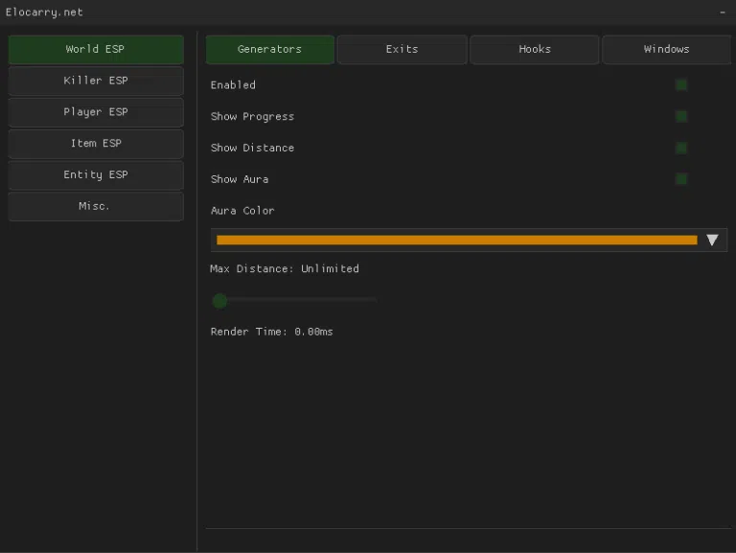Open the Misc. section
Viewport: 736px width, 553px height.
[96, 207]
